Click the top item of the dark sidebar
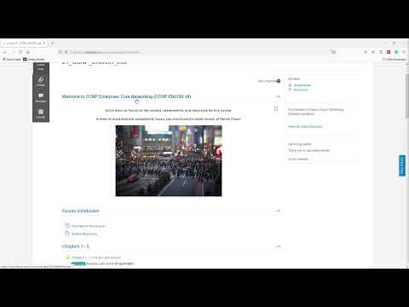The width and height of the screenshot is (409, 307). 41,67
